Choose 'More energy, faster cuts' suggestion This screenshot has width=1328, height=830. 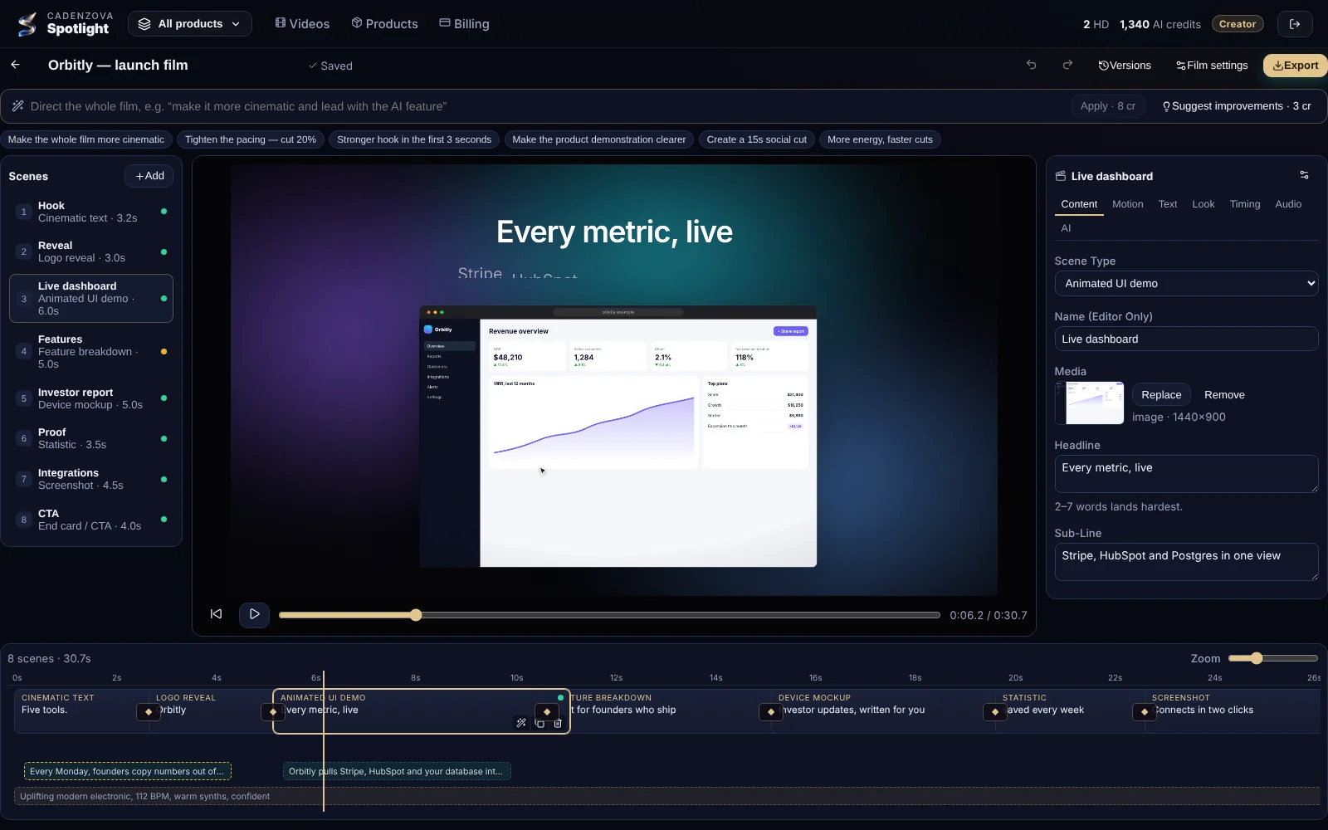(880, 139)
